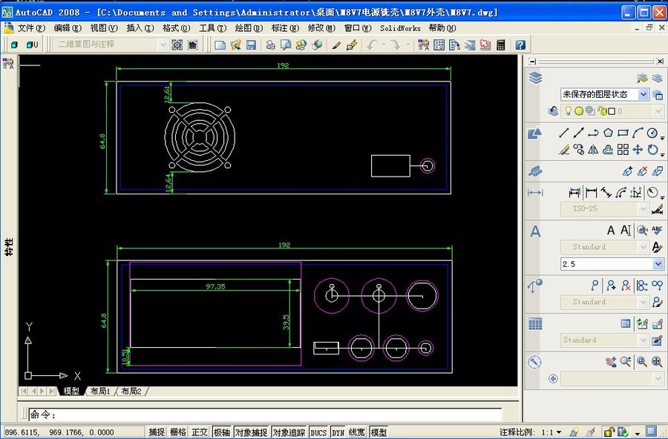The height and width of the screenshot is (439, 668).
Task: Select the Mirror modify tool
Action: coord(593,150)
